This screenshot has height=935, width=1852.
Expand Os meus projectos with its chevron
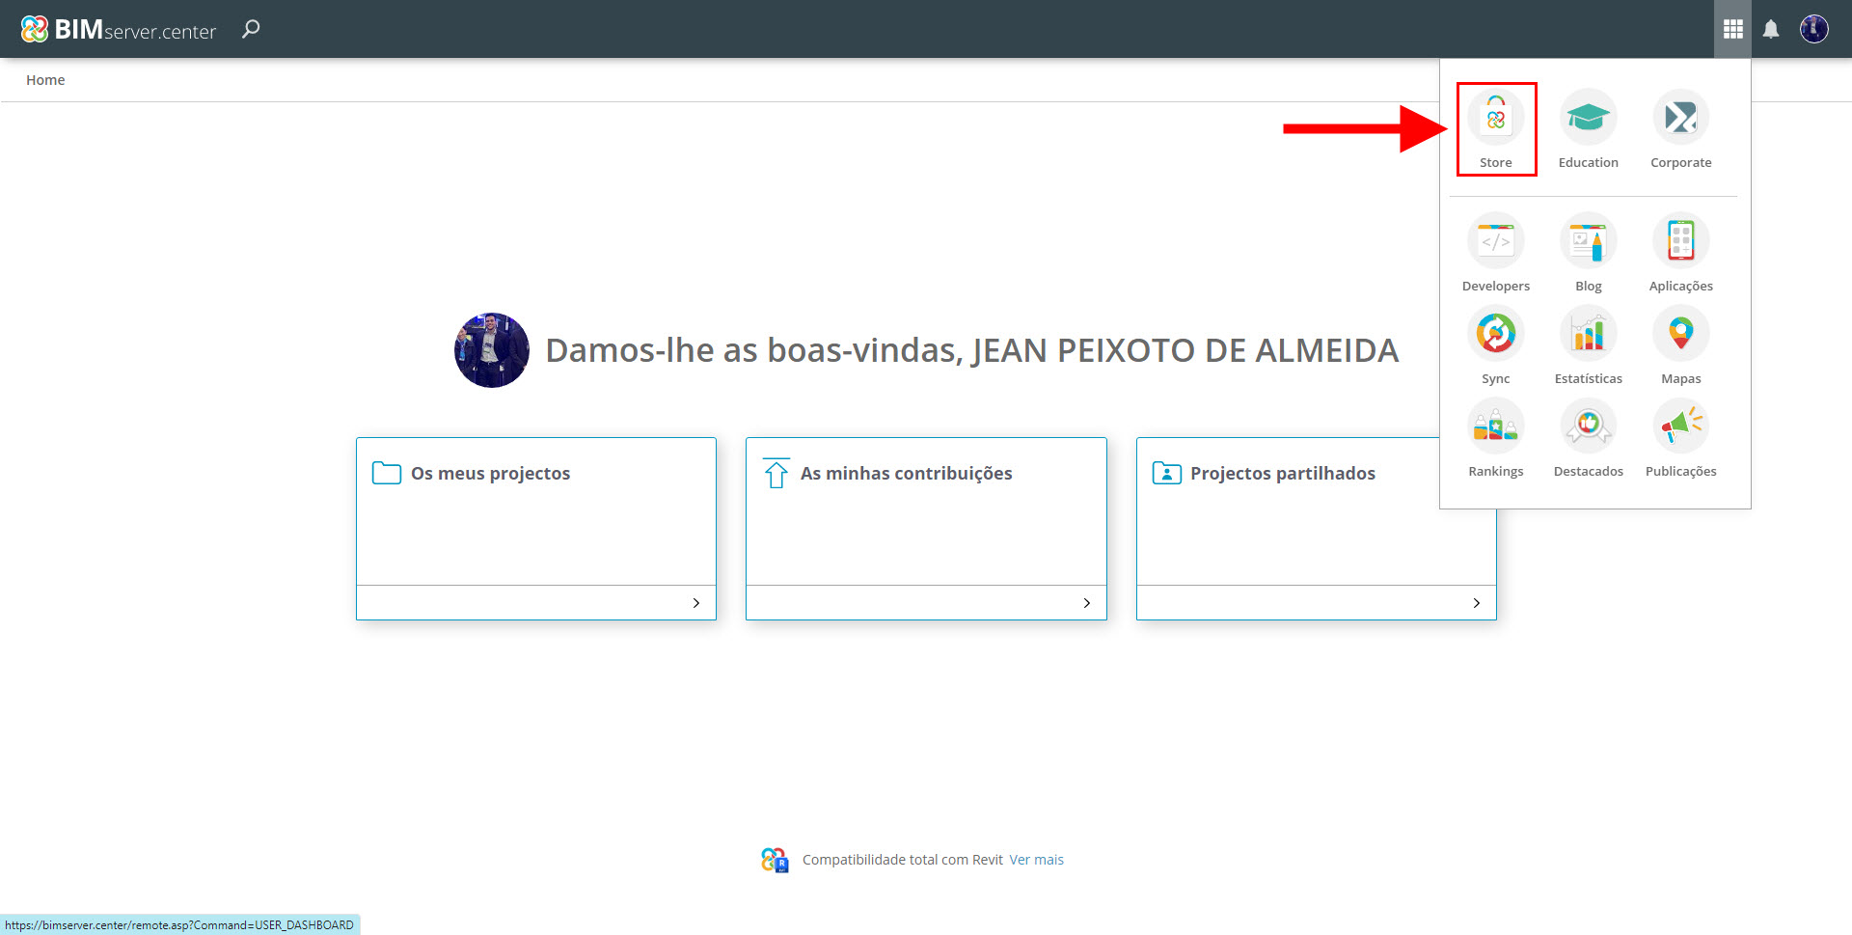click(696, 602)
